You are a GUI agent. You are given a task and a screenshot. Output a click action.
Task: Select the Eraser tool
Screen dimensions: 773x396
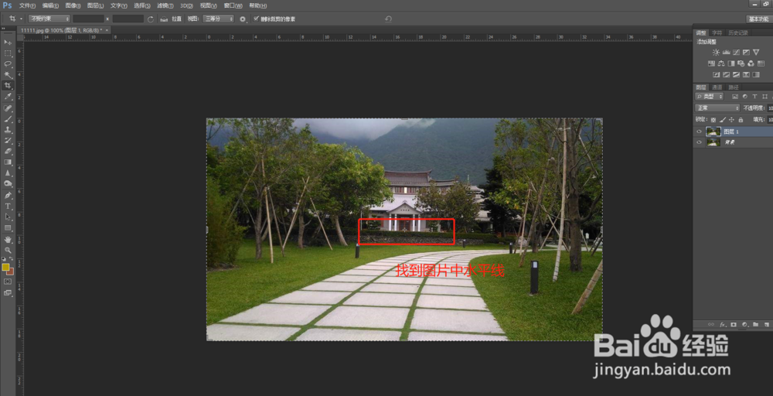pos(8,152)
